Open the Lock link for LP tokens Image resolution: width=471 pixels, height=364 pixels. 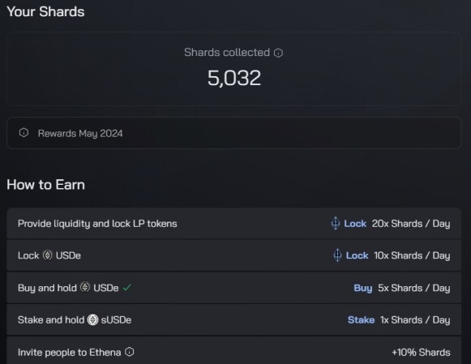click(x=355, y=224)
